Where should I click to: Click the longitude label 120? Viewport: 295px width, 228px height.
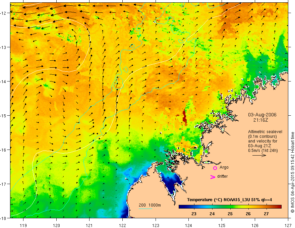[x=56, y=226]
